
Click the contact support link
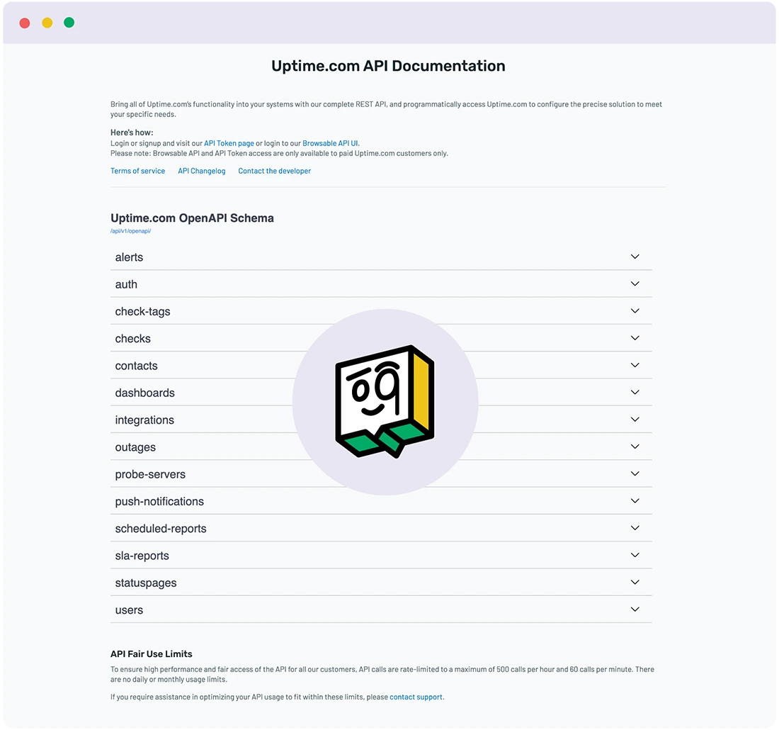click(x=416, y=697)
